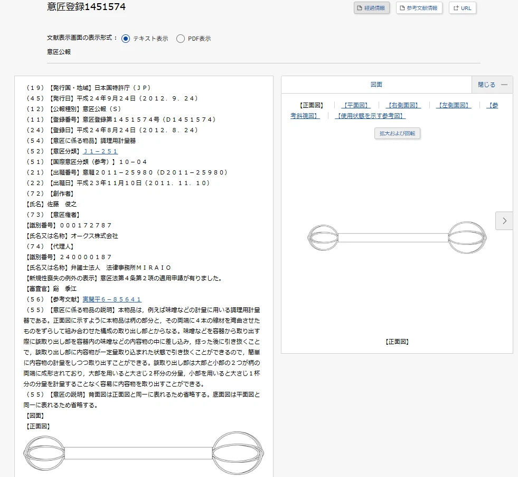This screenshot has height=477, width=518.
Task: Select テキスト表示 radio button
Action: (126, 39)
